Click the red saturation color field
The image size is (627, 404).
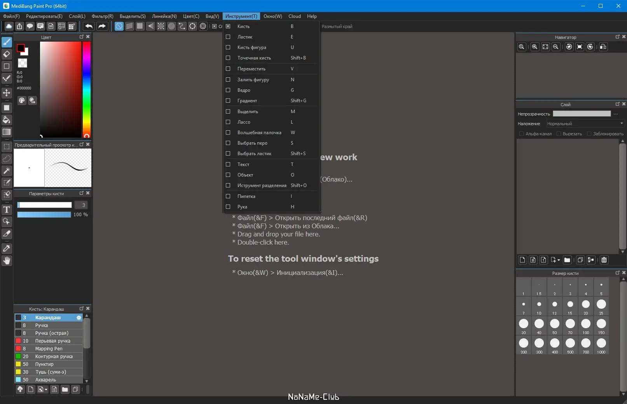pos(61,89)
